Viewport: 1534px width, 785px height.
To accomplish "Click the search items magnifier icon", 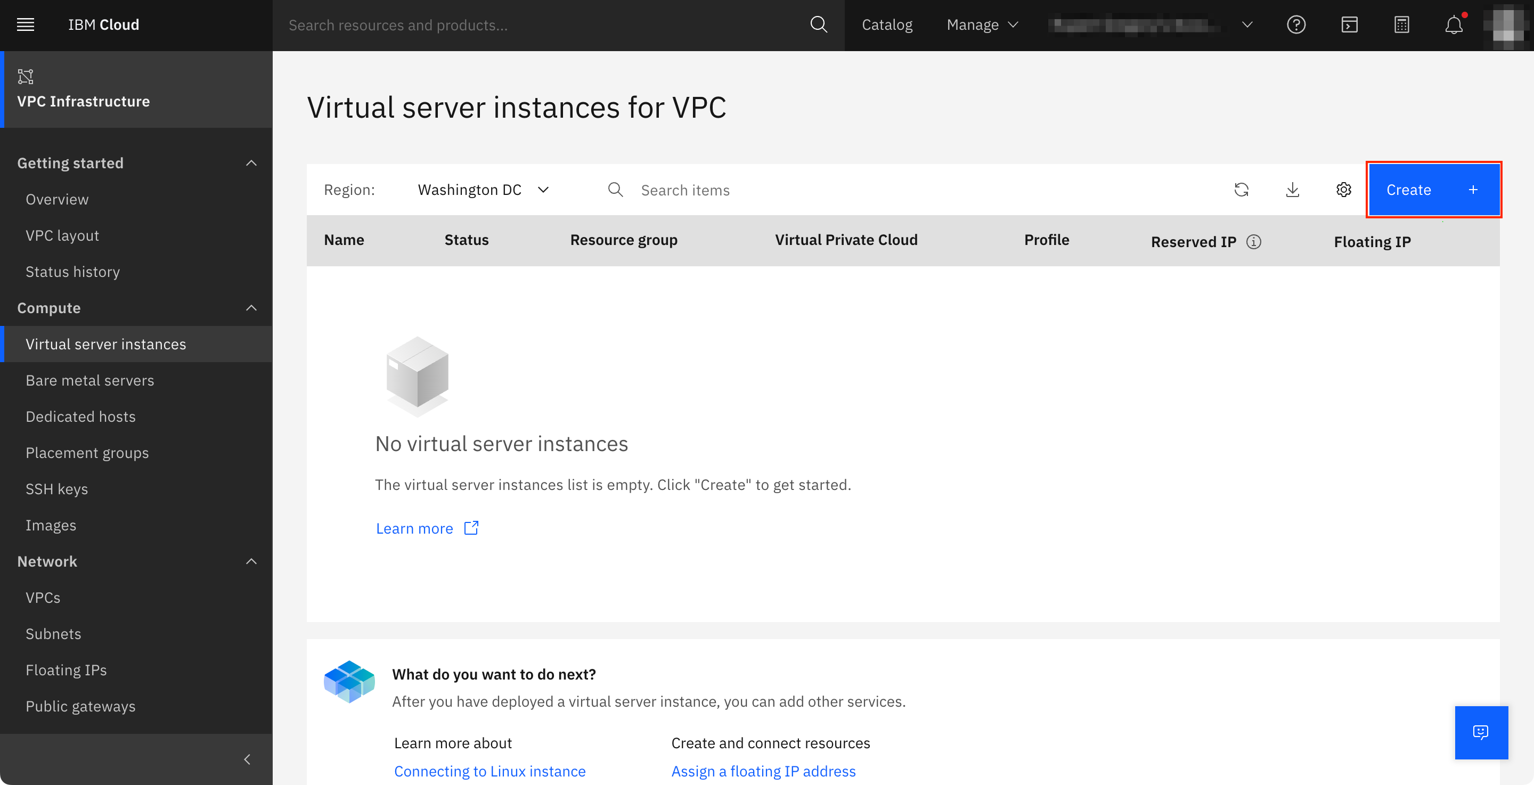I will point(615,190).
